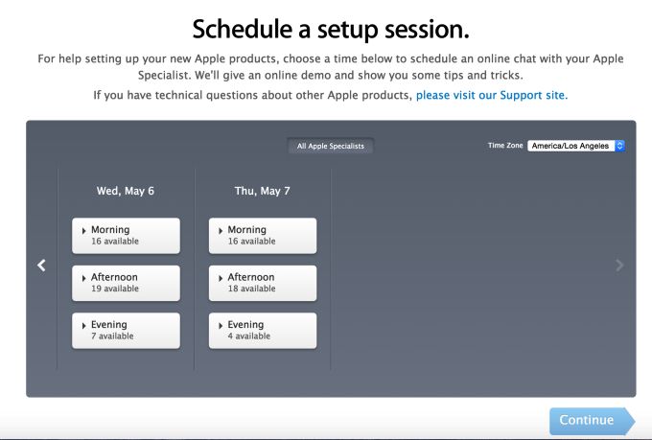Screen dimensions: 652x440
Task: Go to previous days with left arrow
Action: pyautogui.click(x=41, y=266)
